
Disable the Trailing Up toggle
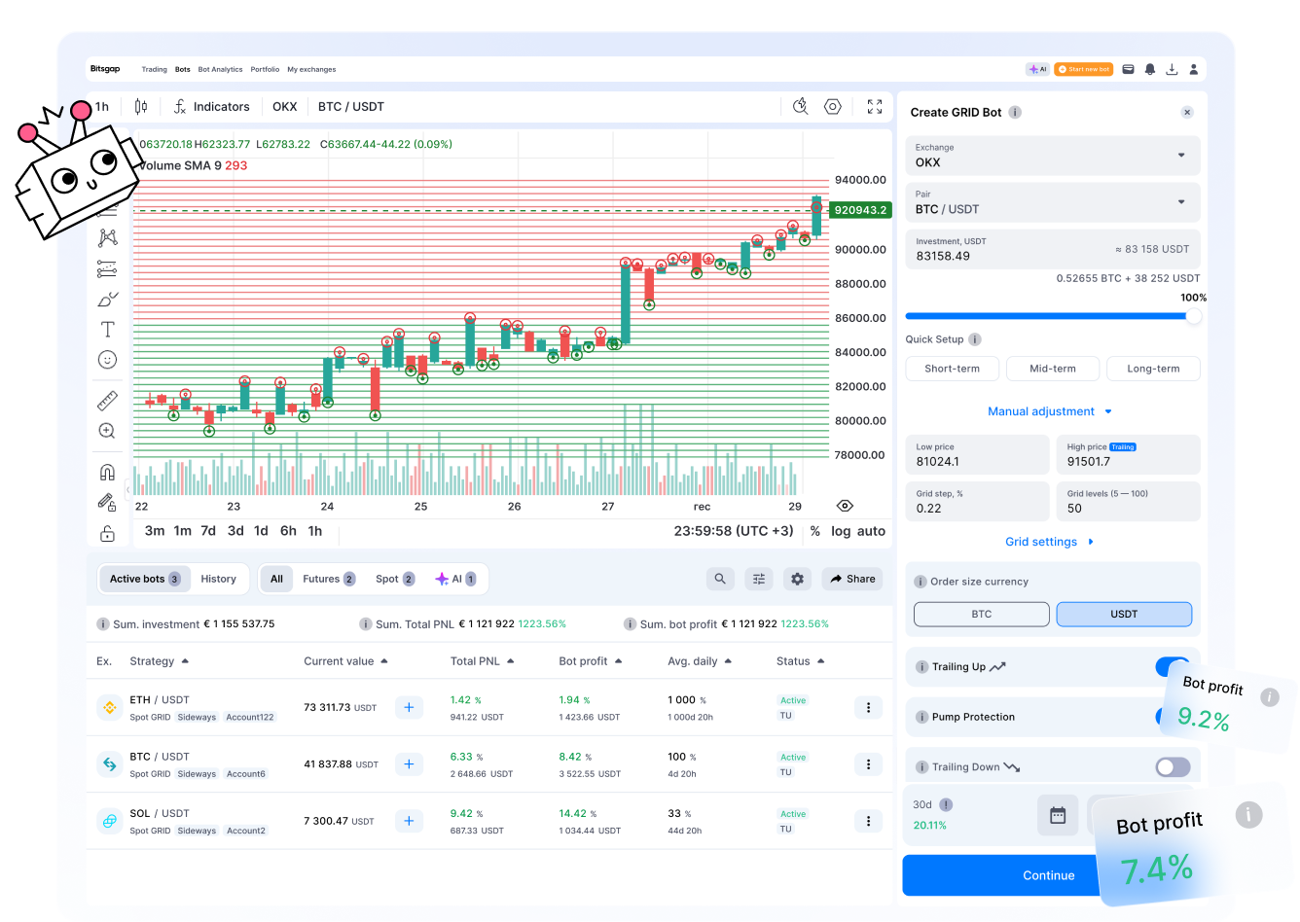pyautogui.click(x=1172, y=667)
